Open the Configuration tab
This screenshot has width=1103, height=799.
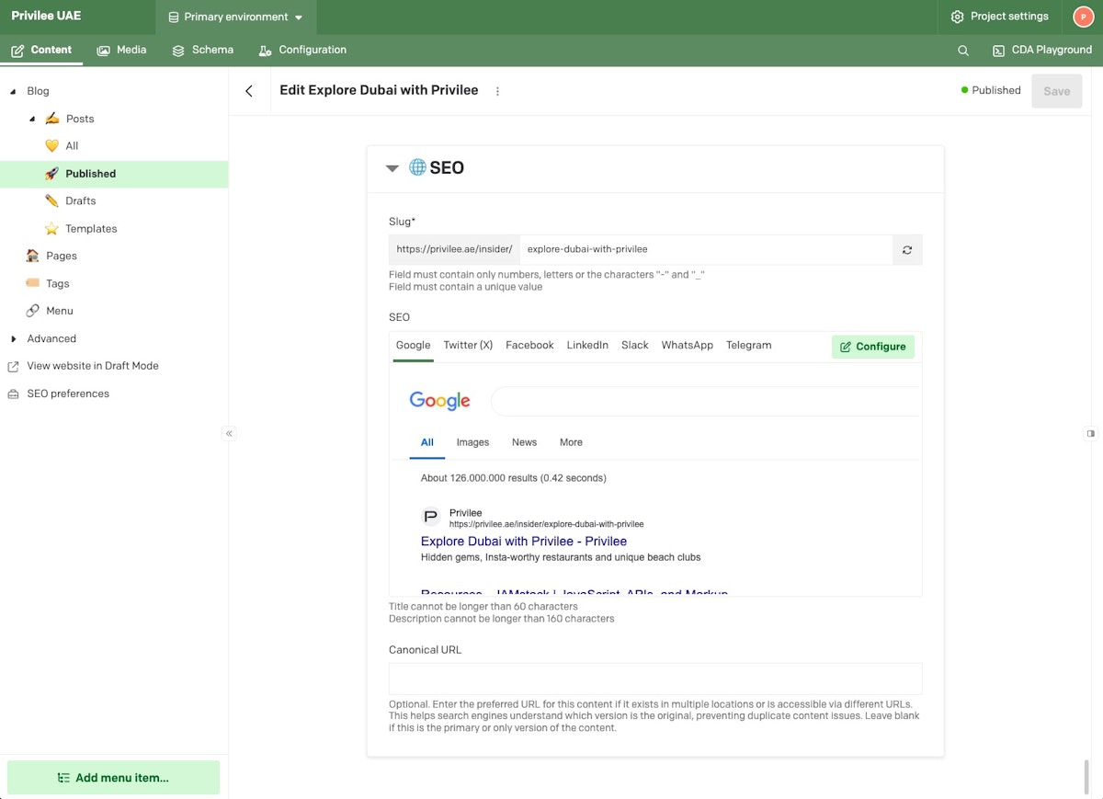click(x=302, y=51)
